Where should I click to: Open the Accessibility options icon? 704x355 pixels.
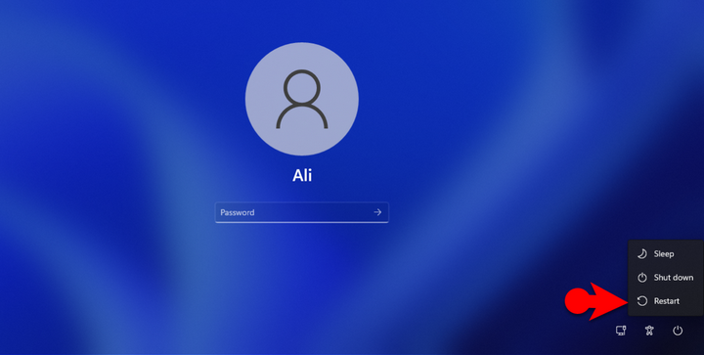coord(649,331)
